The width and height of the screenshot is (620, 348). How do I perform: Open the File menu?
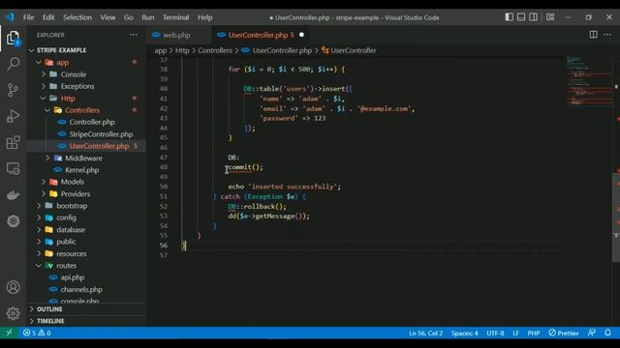(28, 17)
